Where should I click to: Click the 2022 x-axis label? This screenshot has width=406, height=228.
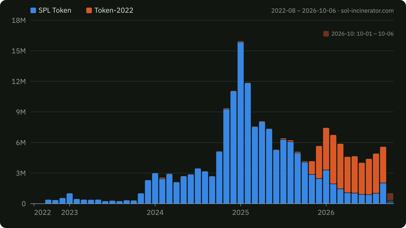tap(43, 212)
